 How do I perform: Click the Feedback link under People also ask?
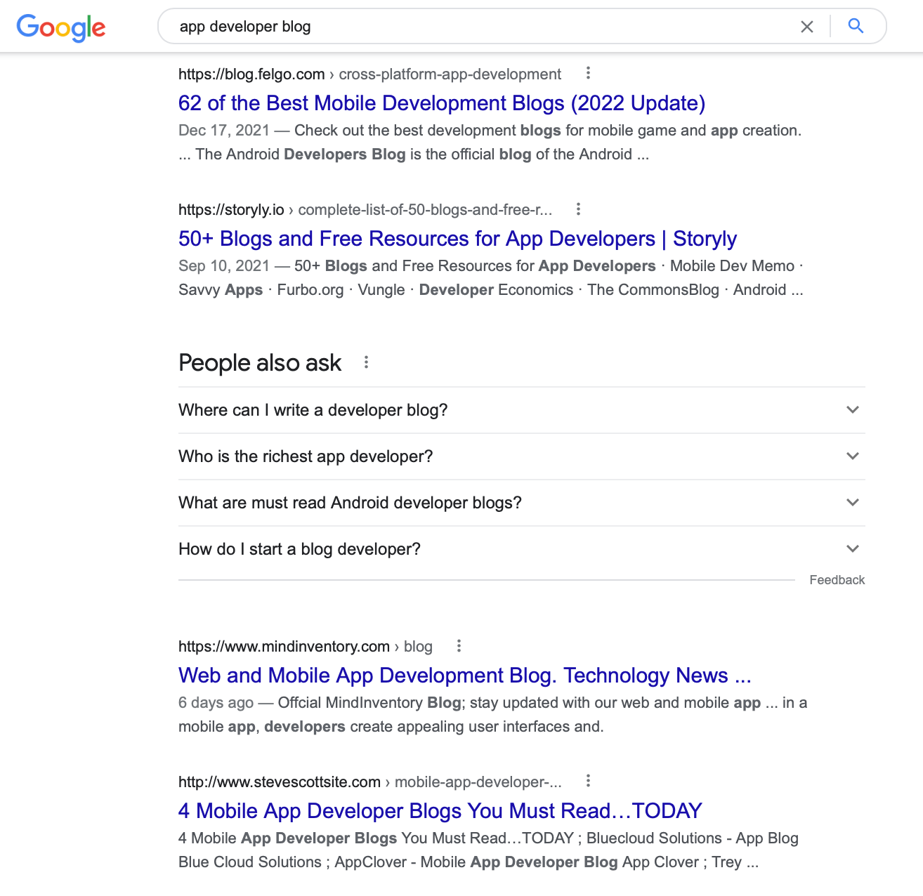(837, 580)
